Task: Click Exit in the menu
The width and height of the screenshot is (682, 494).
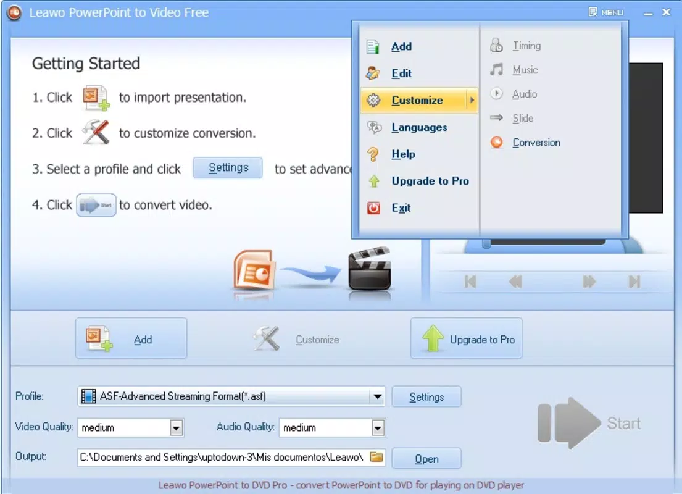Action: pyautogui.click(x=419, y=208)
